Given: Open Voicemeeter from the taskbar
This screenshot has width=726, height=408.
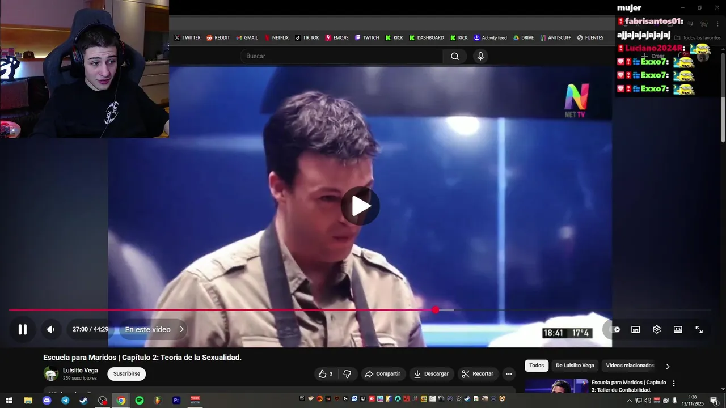Looking at the screenshot, I should [x=195, y=401].
